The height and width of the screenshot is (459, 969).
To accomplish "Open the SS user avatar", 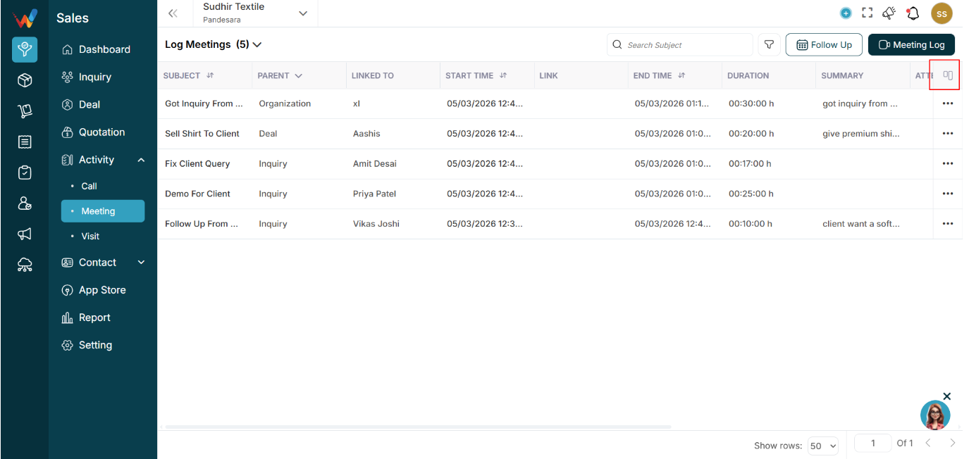I will (x=942, y=13).
